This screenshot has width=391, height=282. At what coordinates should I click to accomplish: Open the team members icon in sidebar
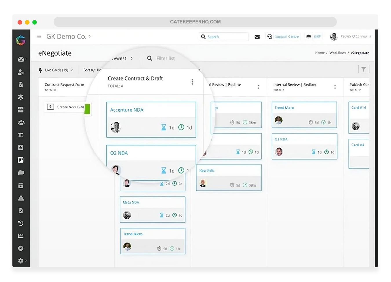point(21,122)
